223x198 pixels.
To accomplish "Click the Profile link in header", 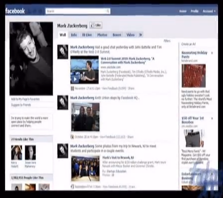I will pyautogui.click(x=194, y=11).
